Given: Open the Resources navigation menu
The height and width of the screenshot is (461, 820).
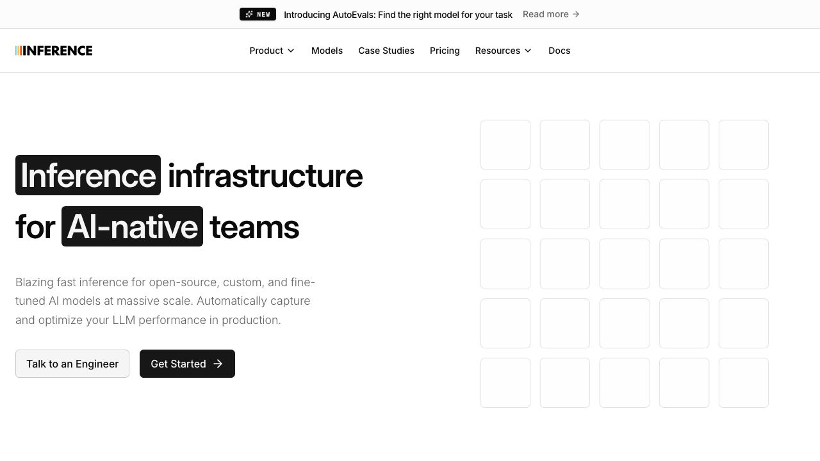Looking at the screenshot, I should [504, 51].
